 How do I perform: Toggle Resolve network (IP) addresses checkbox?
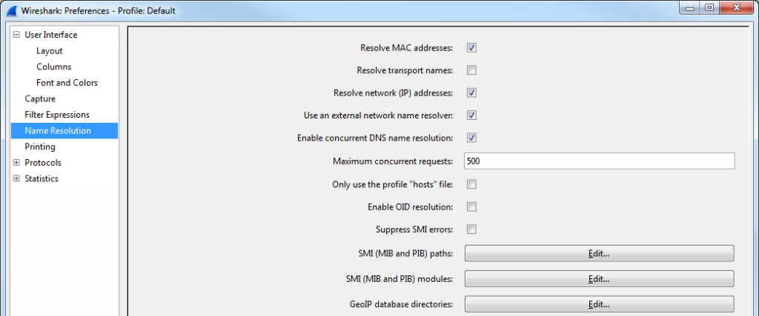pos(471,93)
